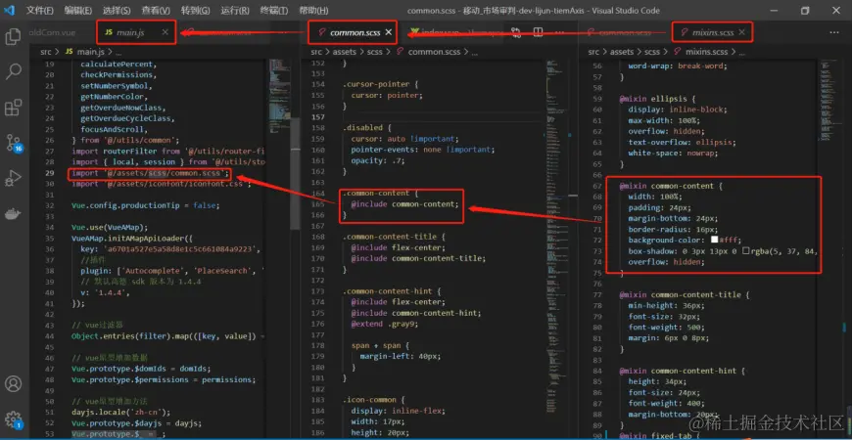Open the Search view in the activity bar

(x=13, y=71)
